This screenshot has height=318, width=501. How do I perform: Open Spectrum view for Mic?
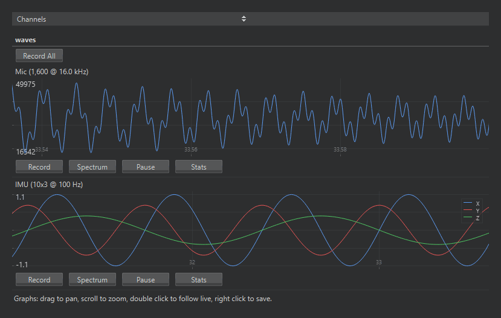point(92,167)
